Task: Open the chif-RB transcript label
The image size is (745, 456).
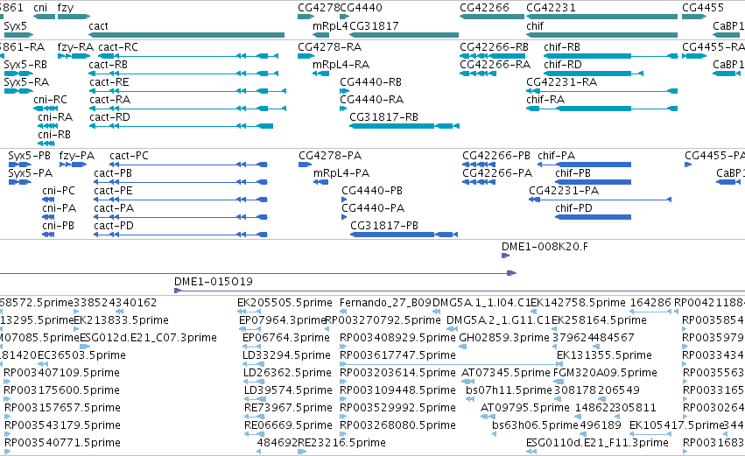Action: click(x=562, y=47)
